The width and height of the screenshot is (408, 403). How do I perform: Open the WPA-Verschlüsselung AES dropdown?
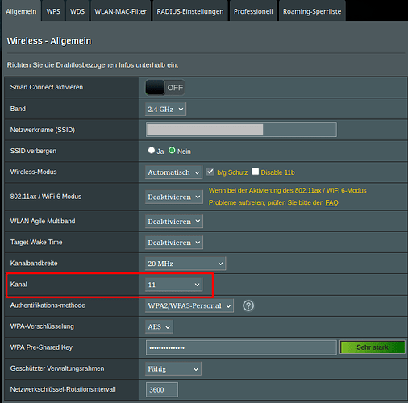[159, 326]
